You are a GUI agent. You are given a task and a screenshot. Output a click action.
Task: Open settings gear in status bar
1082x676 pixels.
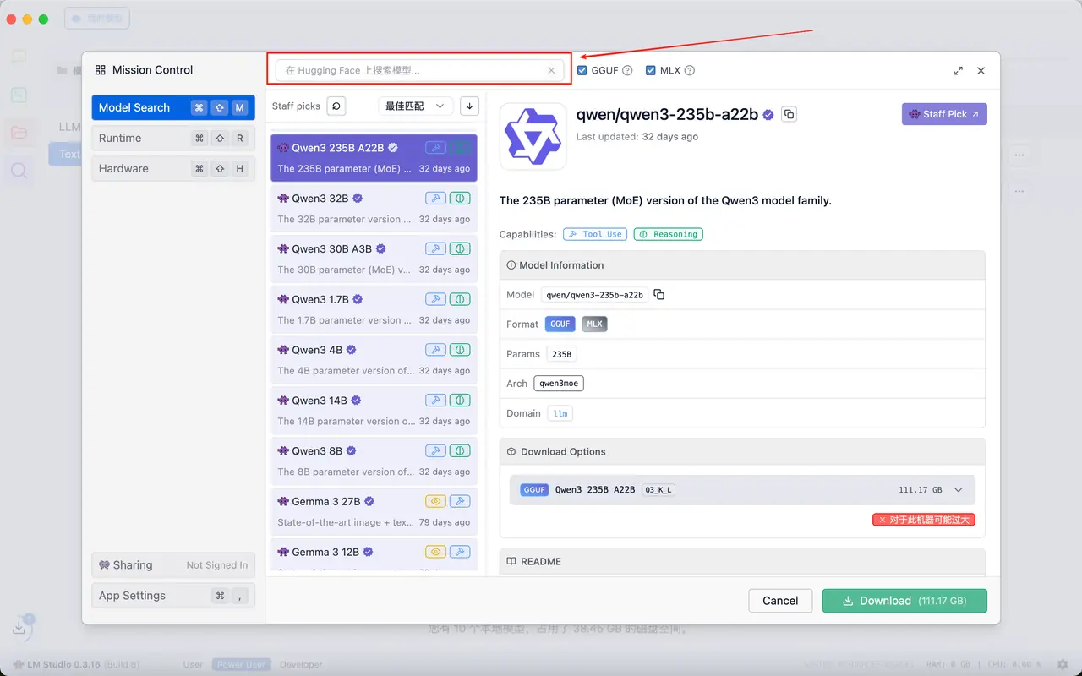[1063, 664]
